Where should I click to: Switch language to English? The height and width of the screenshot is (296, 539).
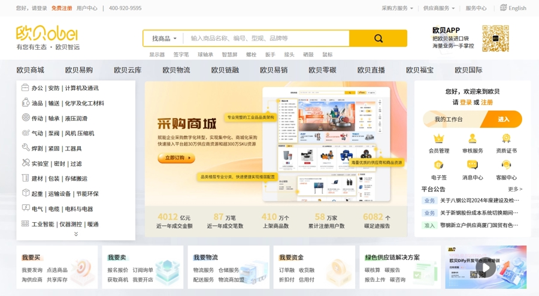click(517, 8)
